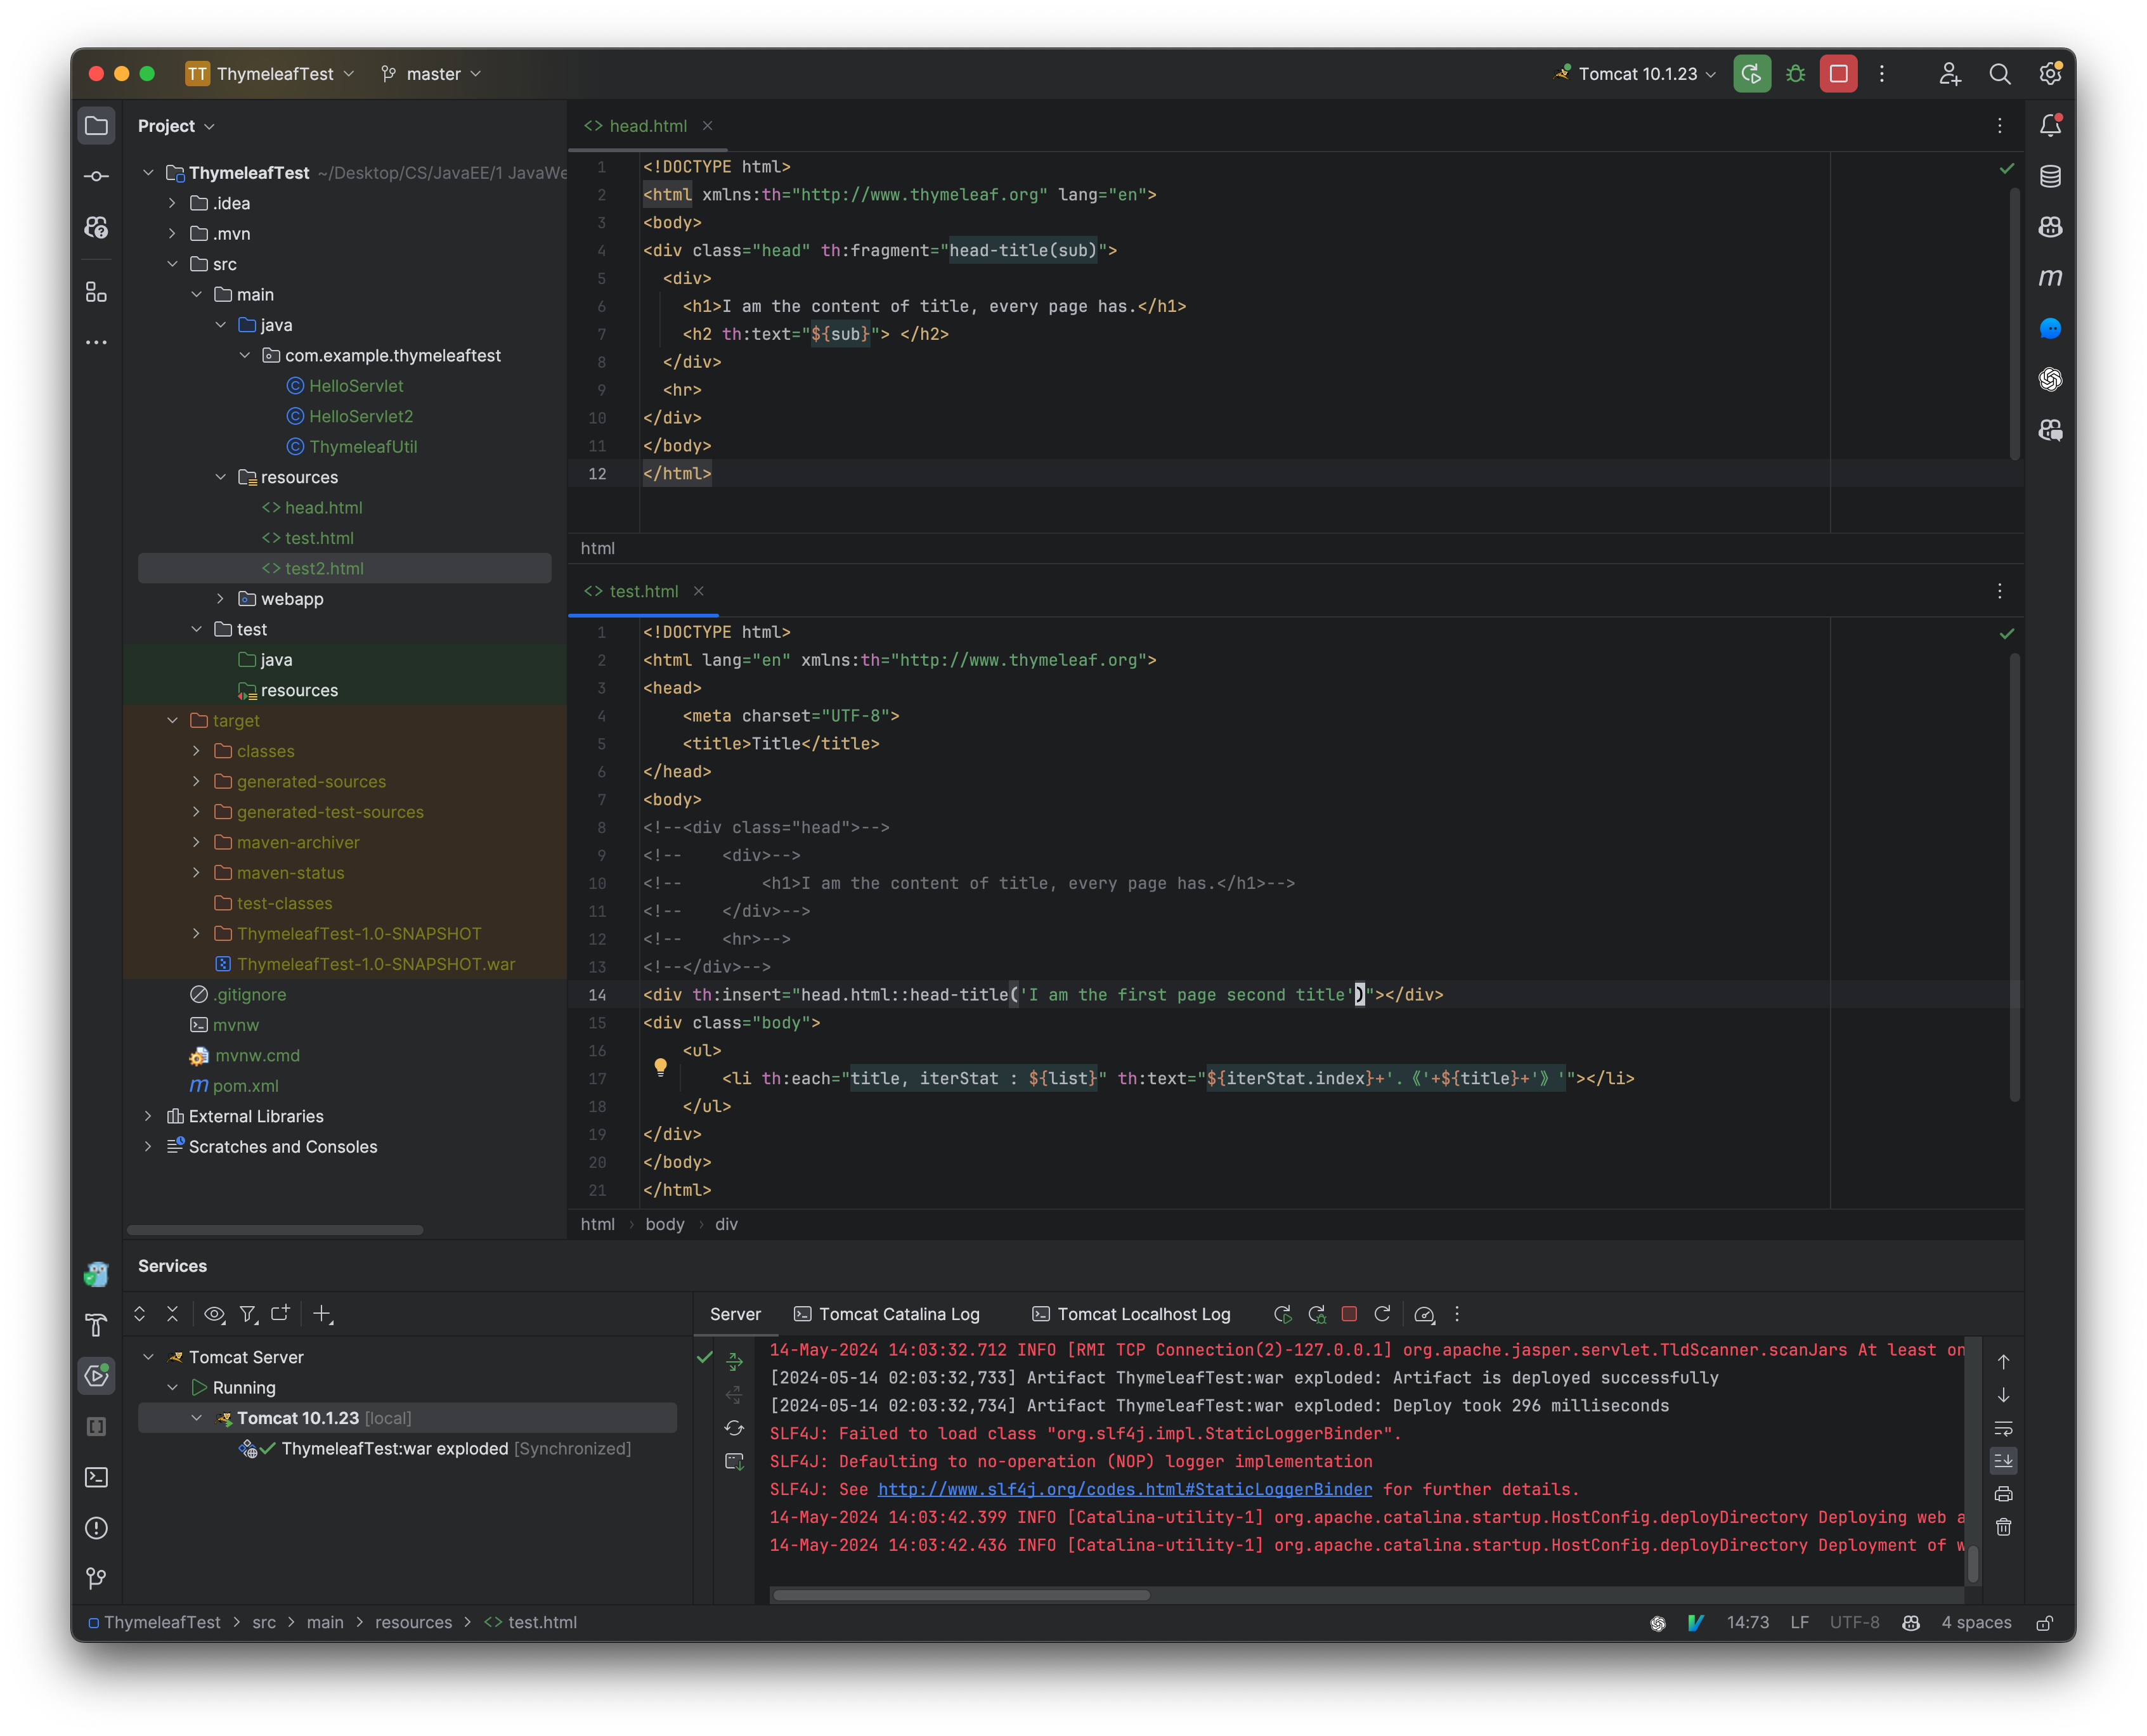Stop Tomcat with the red square button
This screenshot has height=1736, width=2147.
tap(1838, 73)
